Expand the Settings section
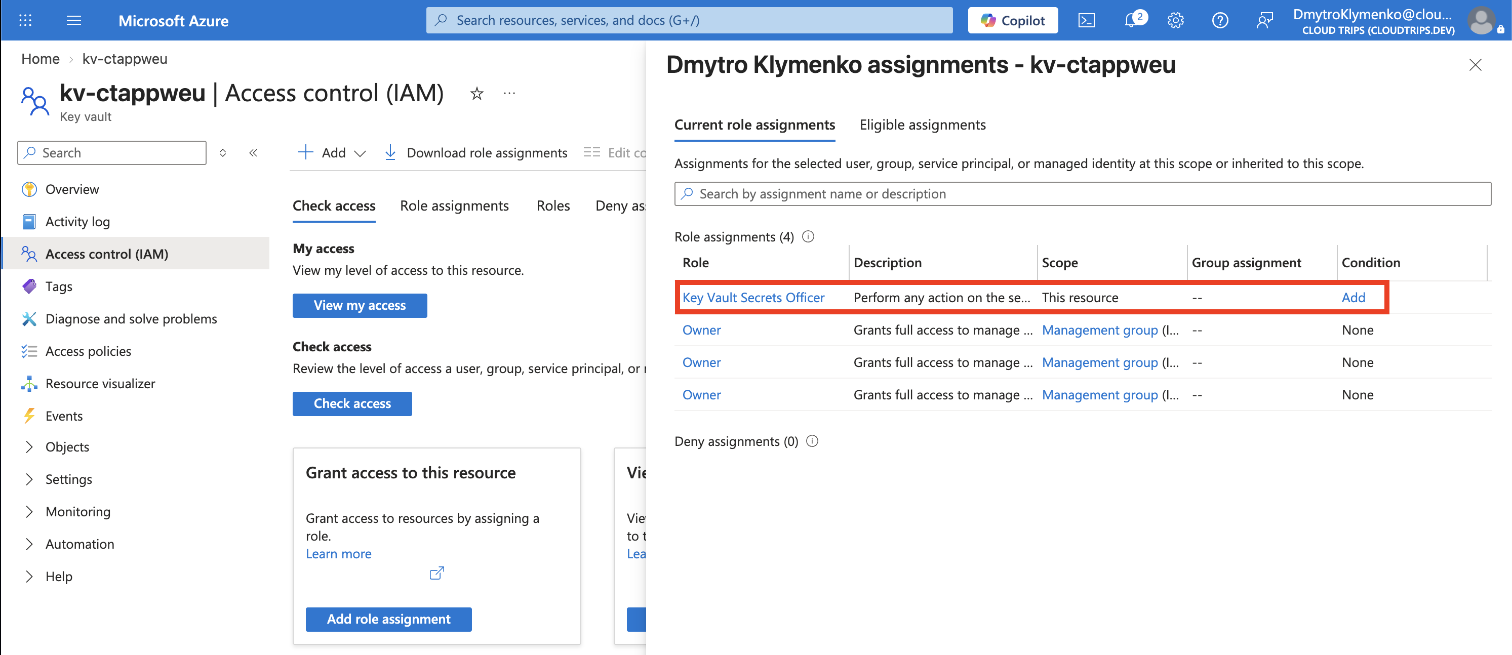 (29, 479)
